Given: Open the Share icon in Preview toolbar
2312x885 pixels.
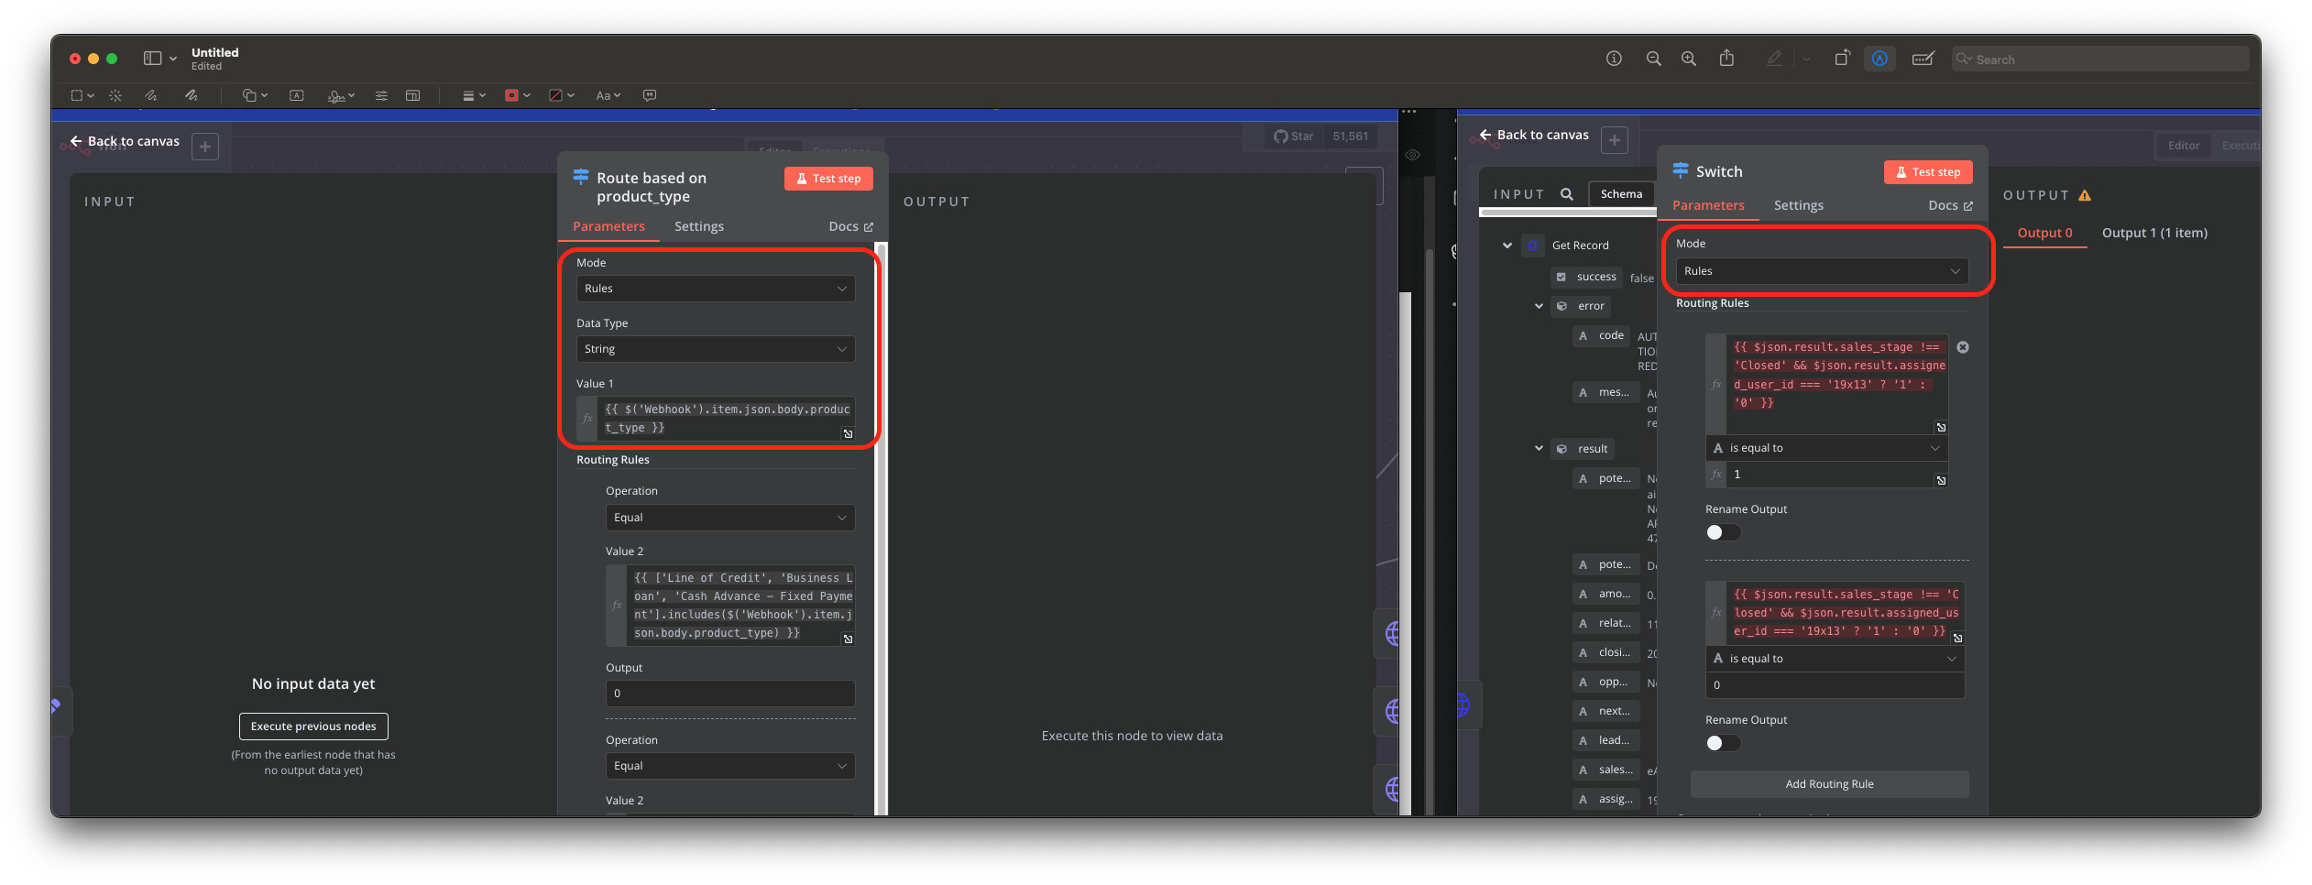Looking at the screenshot, I should tap(1726, 59).
